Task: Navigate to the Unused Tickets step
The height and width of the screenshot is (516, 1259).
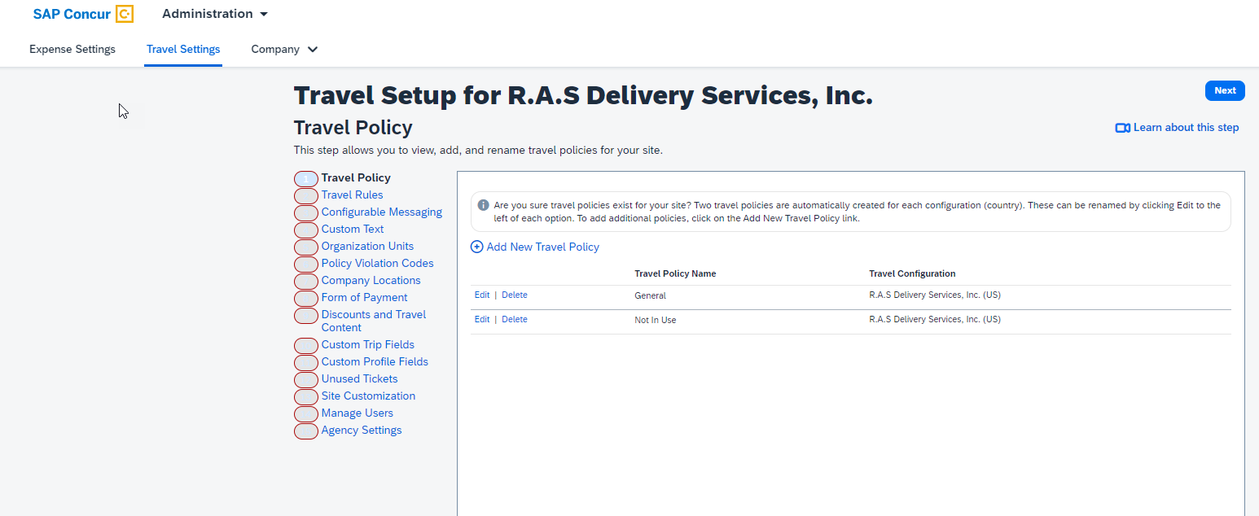Action: pos(359,378)
